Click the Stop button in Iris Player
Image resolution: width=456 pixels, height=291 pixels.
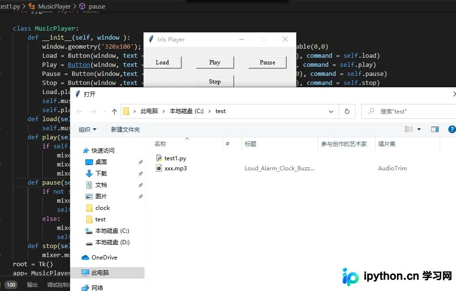[215, 82]
